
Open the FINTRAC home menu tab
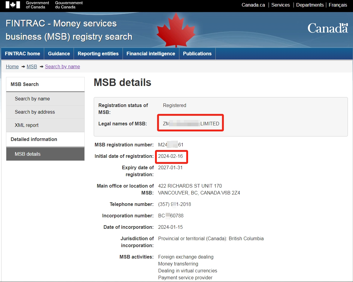click(23, 54)
